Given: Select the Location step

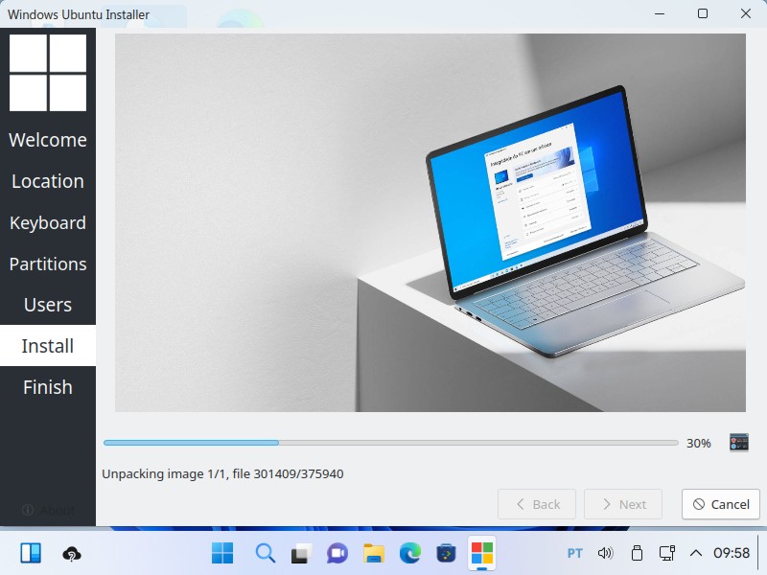Looking at the screenshot, I should point(48,181).
